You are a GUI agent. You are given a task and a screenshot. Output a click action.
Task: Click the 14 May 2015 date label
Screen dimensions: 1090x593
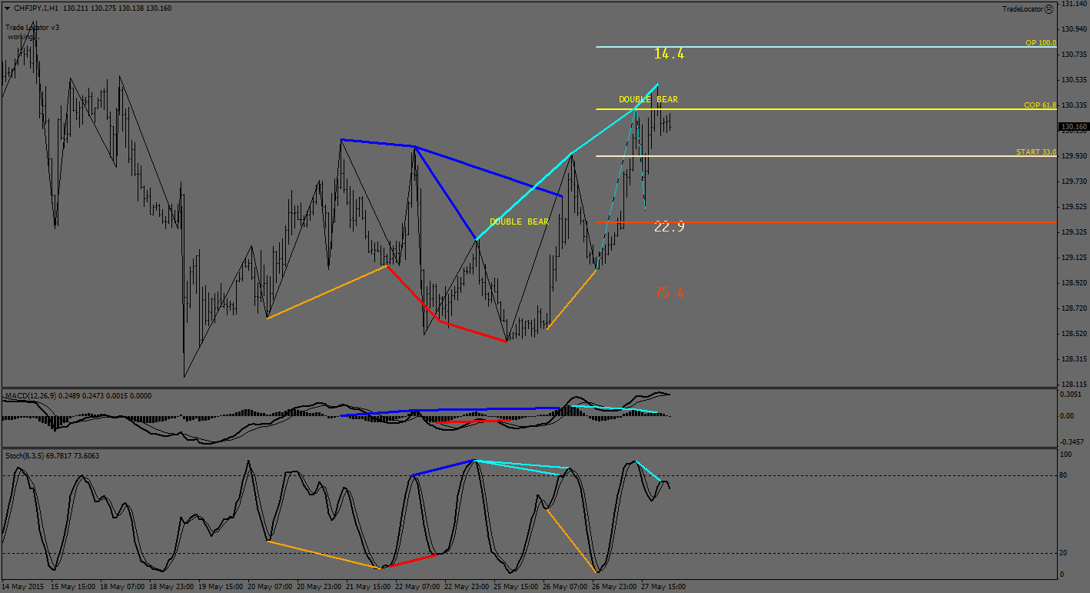25,586
